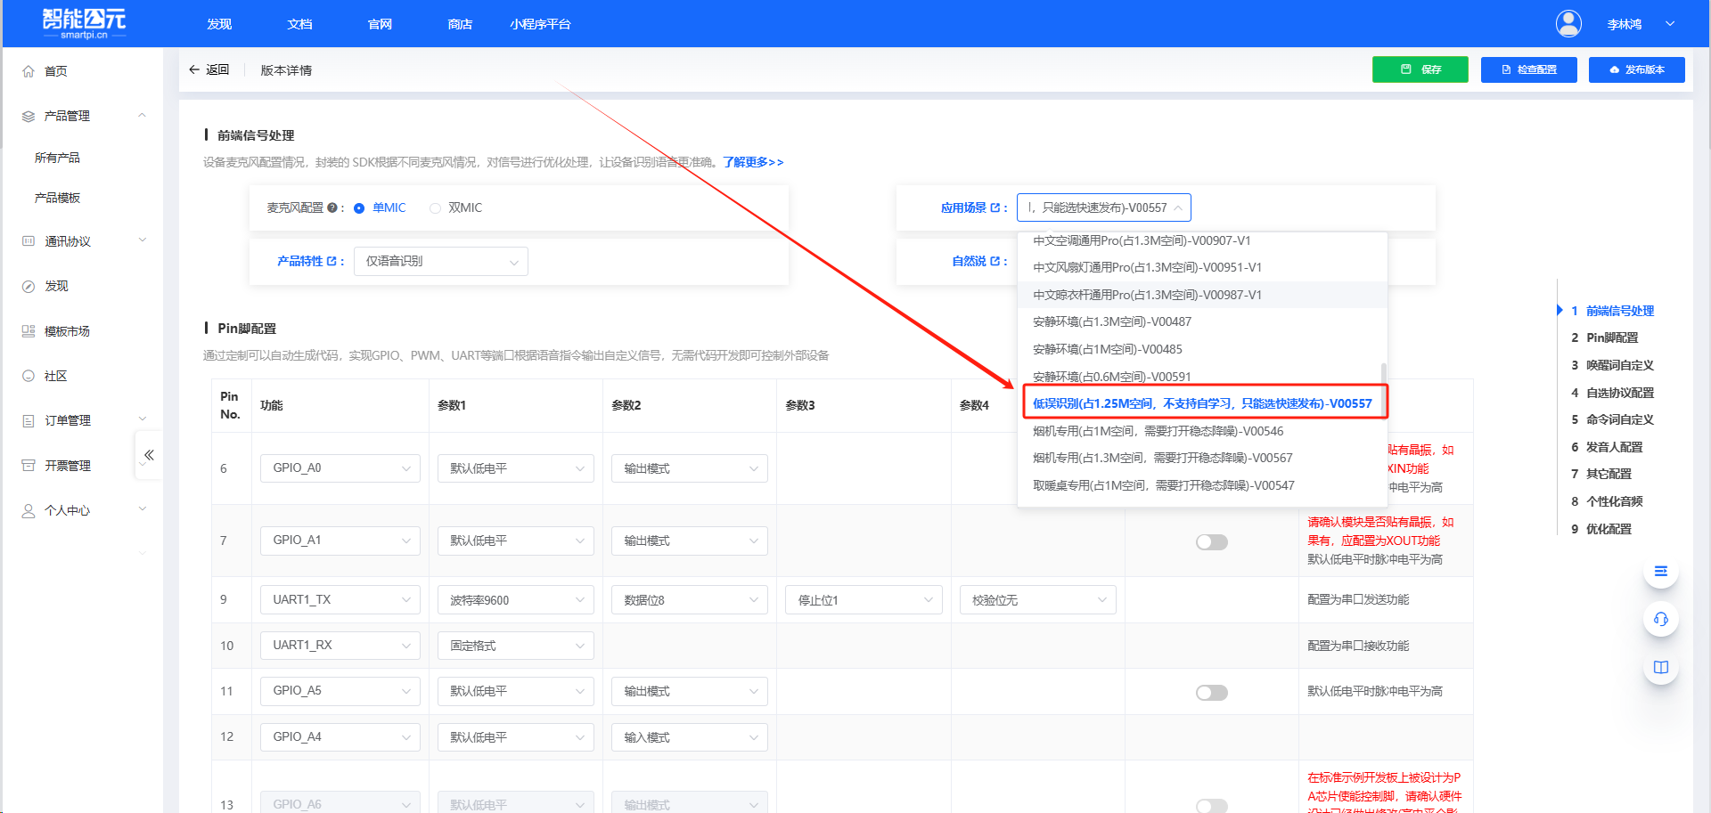Select the 双MIC radio button

(435, 208)
